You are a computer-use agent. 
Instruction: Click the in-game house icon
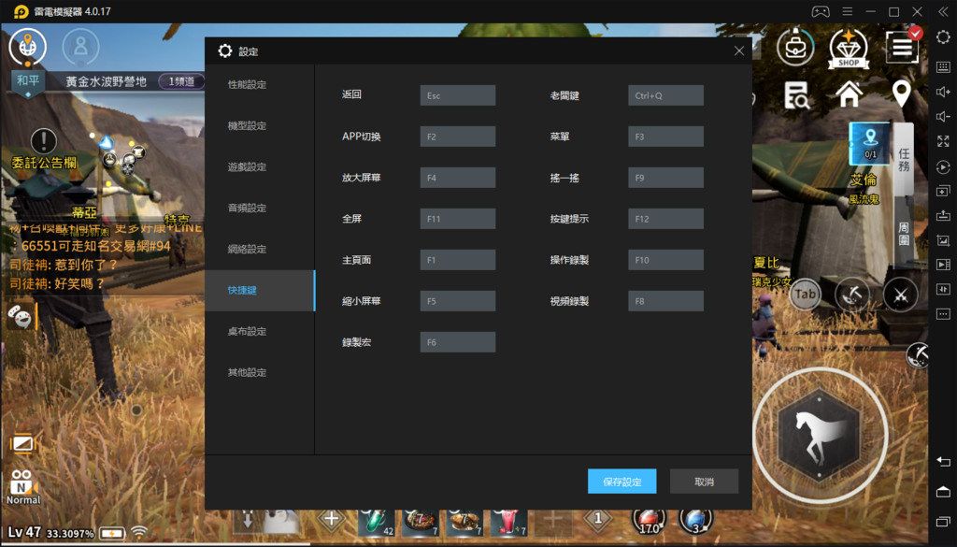(849, 94)
